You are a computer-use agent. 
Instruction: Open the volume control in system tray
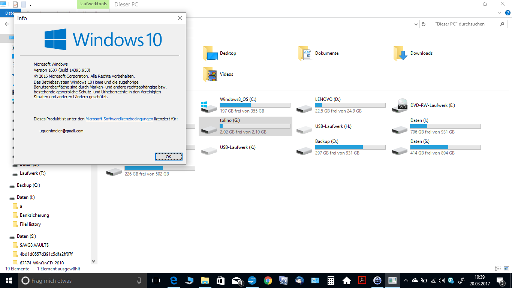[x=442, y=280]
